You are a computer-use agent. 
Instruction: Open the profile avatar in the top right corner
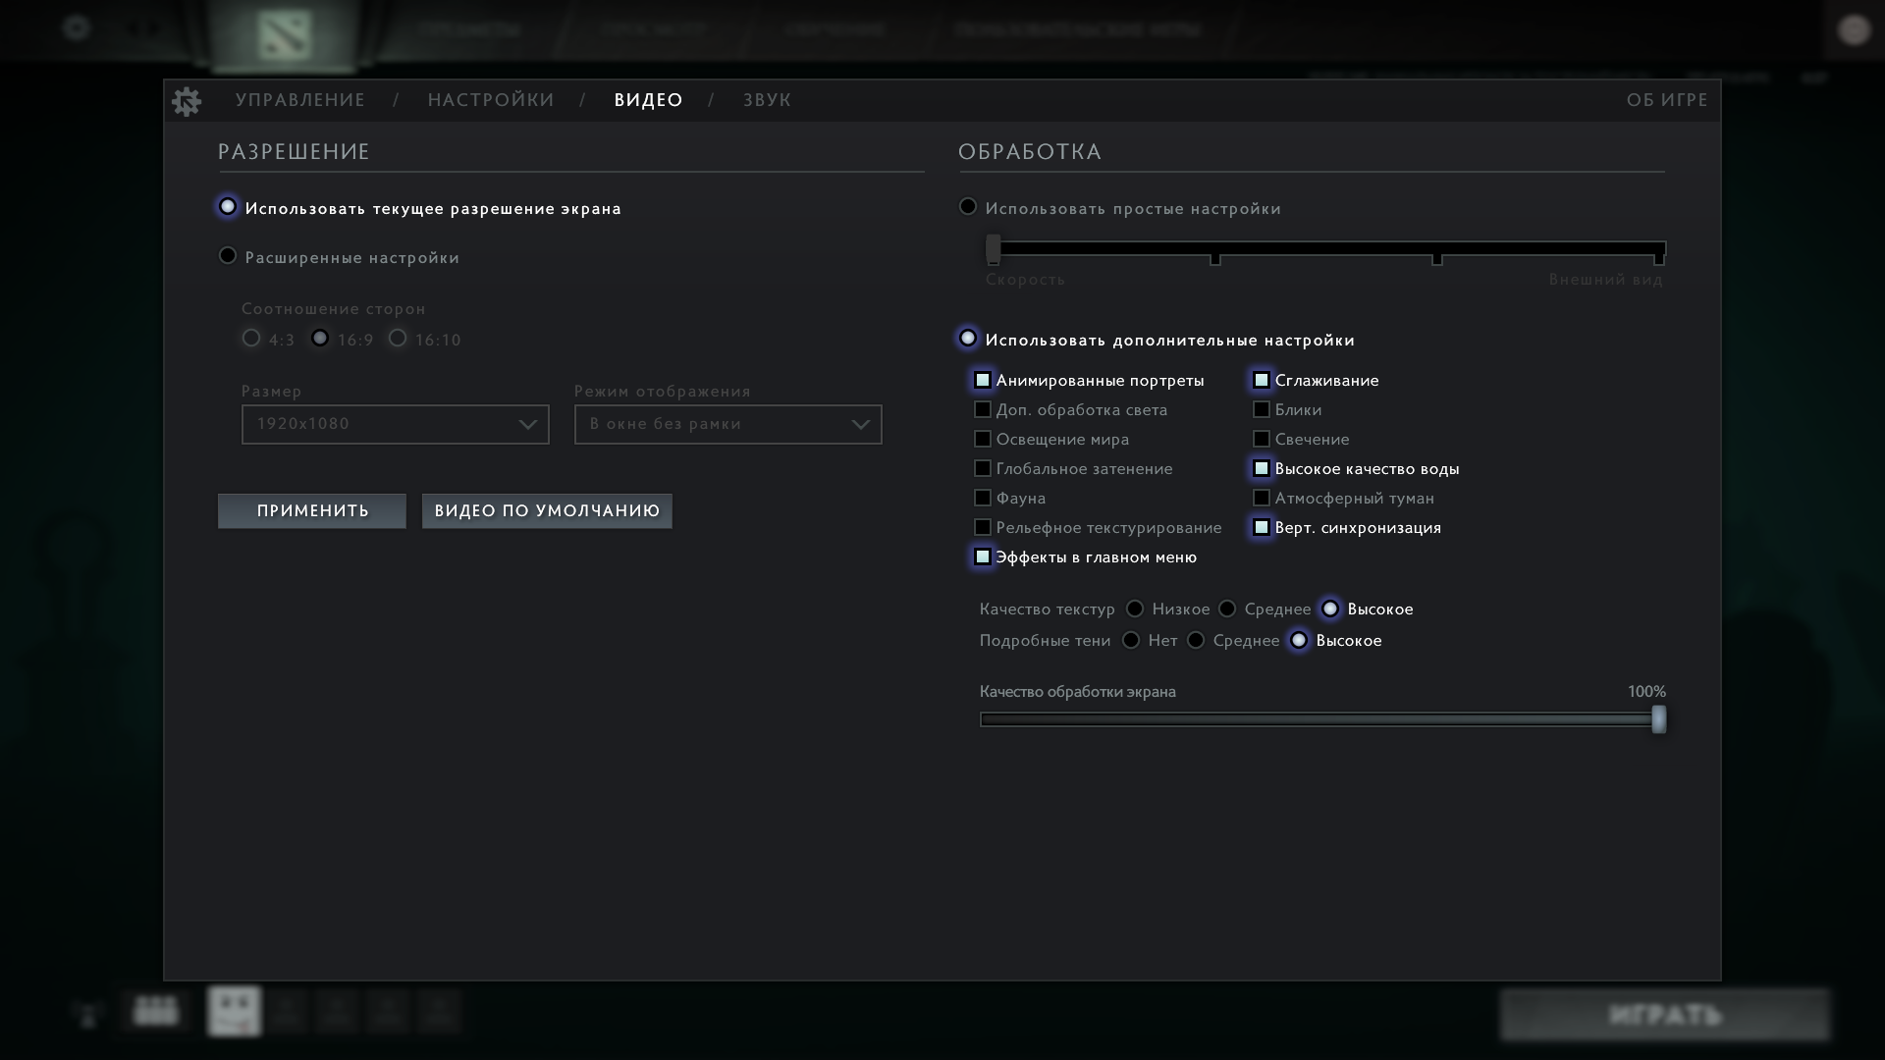1854,30
